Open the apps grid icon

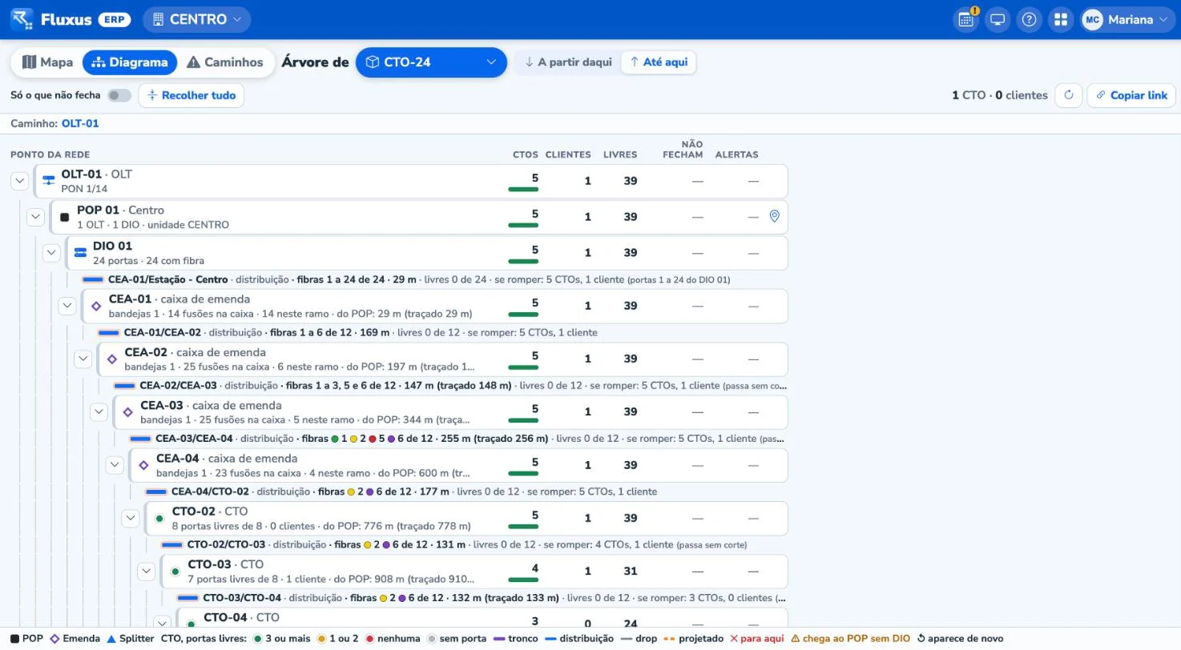[1061, 19]
